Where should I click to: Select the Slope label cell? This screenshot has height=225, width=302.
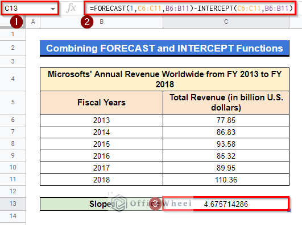point(101,204)
